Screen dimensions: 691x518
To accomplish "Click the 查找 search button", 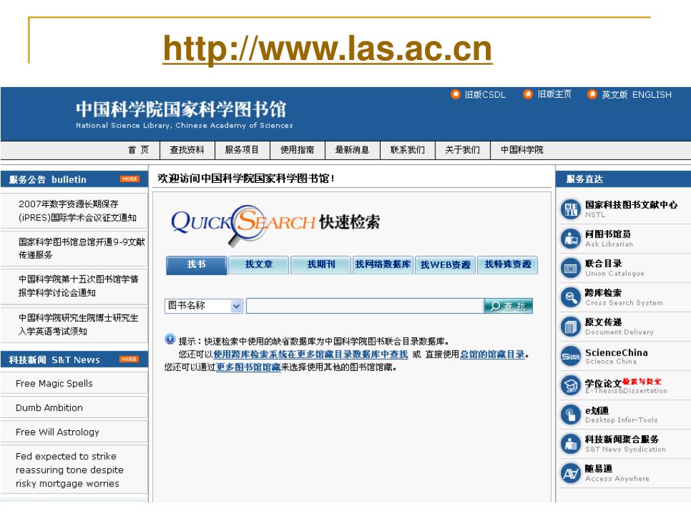I will click(x=508, y=306).
